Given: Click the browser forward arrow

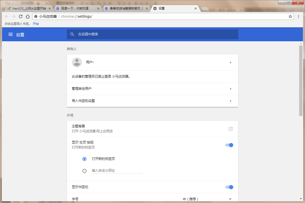Looking at the screenshot, I should click(13, 16).
